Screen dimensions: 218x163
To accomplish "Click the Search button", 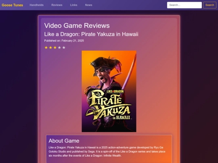I will pos(210,5).
